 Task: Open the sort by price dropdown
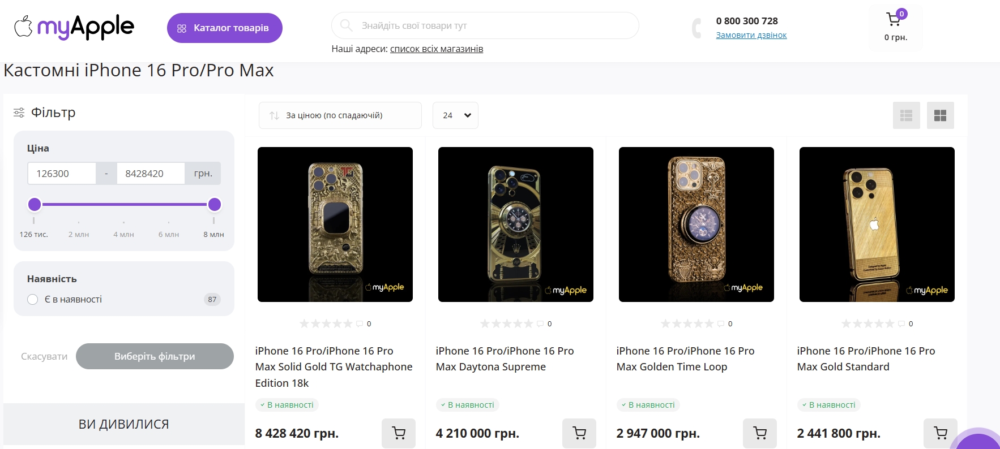(x=340, y=115)
